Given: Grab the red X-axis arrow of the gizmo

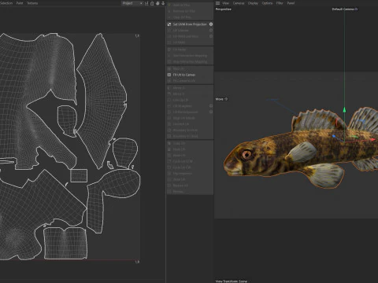Looking at the screenshot, I should tap(373, 140).
